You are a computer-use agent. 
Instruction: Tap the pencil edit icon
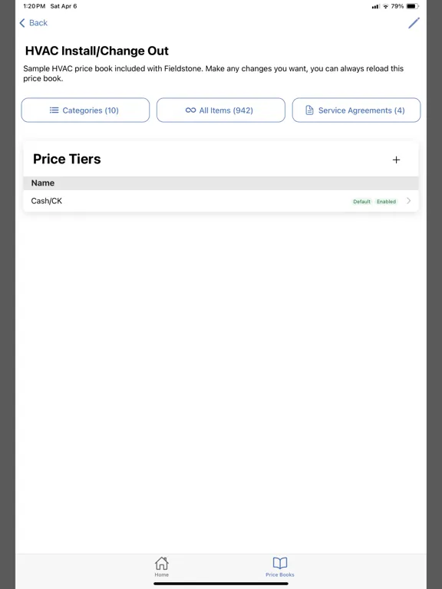click(414, 23)
